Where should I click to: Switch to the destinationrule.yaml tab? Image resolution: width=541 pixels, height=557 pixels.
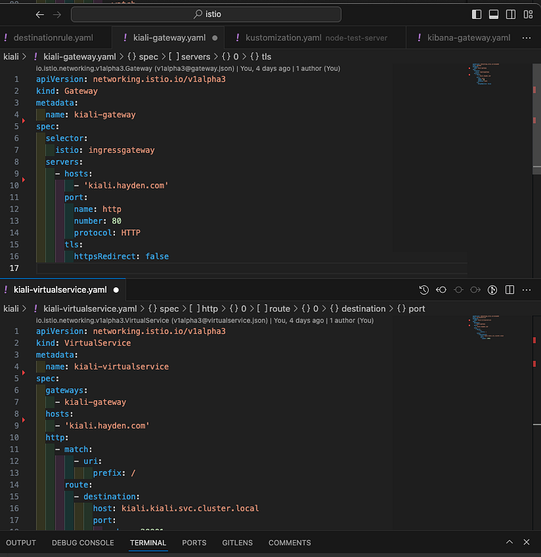pyautogui.click(x=53, y=38)
